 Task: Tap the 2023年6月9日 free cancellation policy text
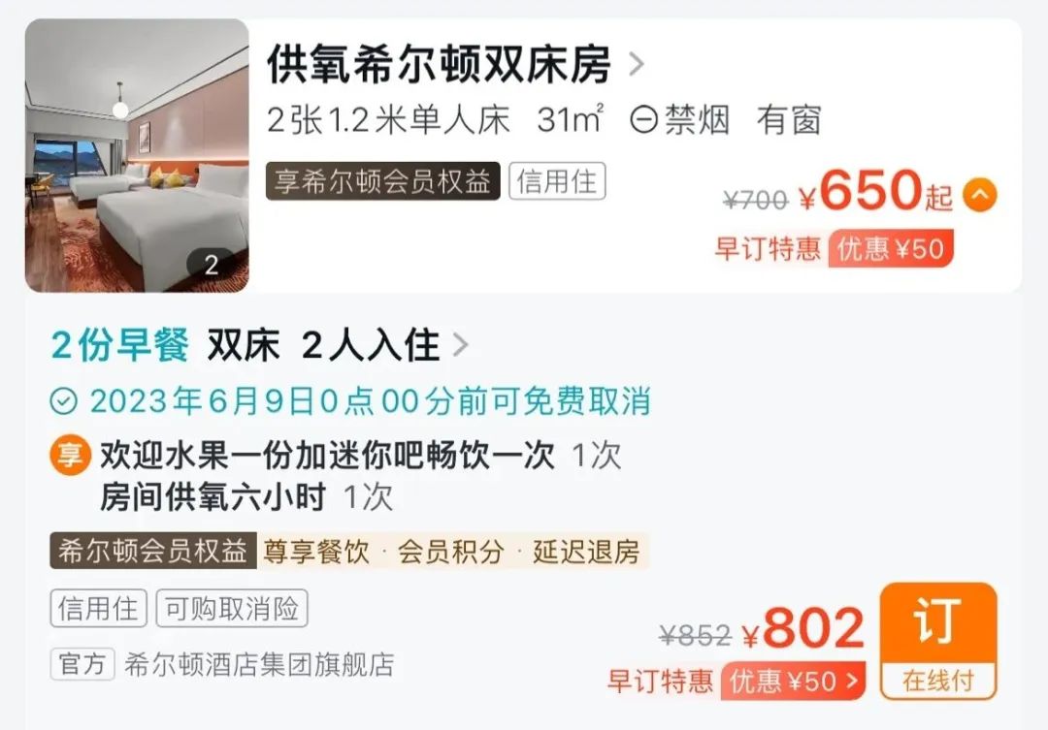point(371,402)
